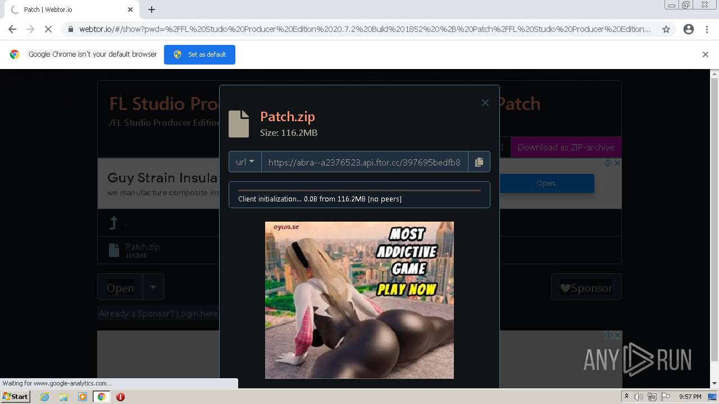Open ad info icon on top banner
This screenshot has width=719, height=404.
point(608,163)
